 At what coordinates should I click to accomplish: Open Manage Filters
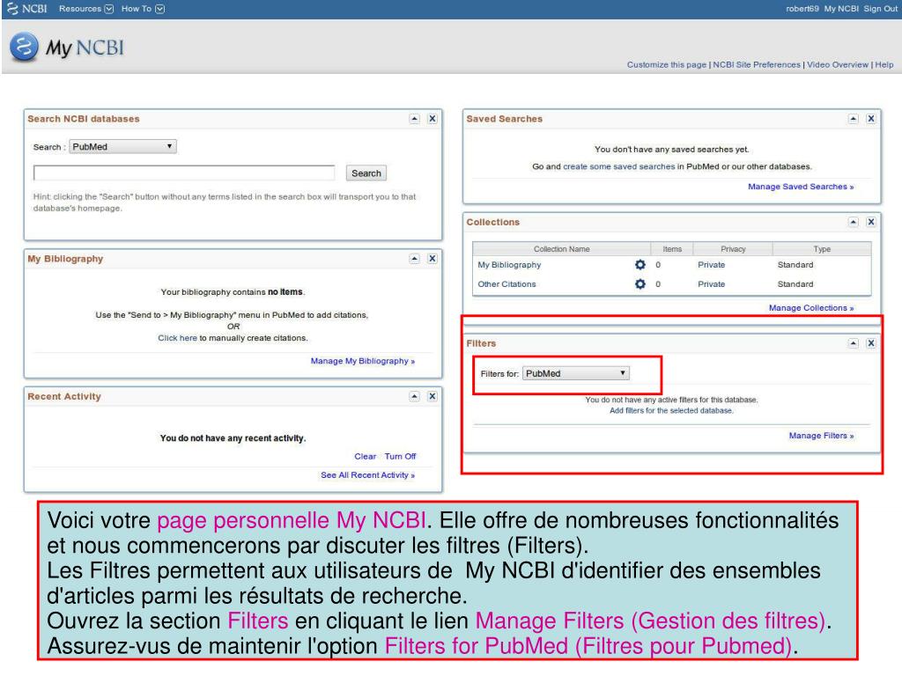click(821, 436)
